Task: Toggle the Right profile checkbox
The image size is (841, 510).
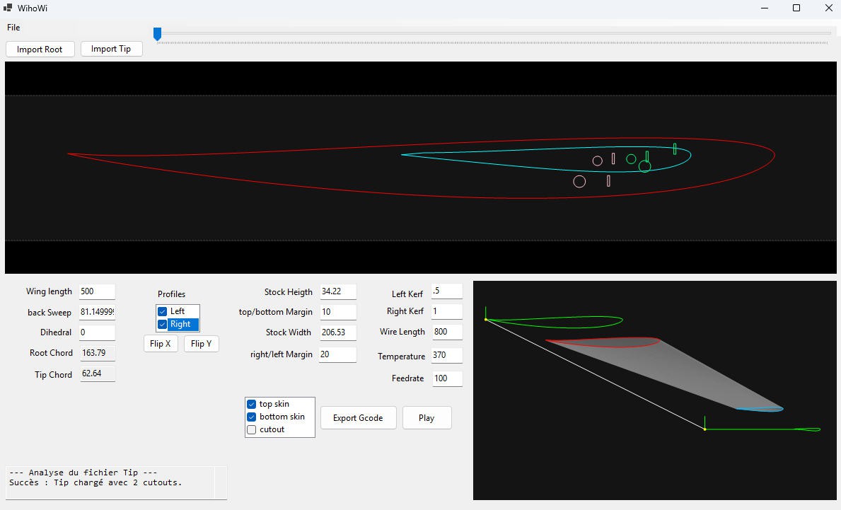Action: (x=163, y=324)
